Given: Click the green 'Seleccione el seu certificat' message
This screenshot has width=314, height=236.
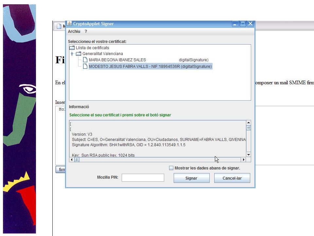Looking at the screenshot, I should coord(120,115).
